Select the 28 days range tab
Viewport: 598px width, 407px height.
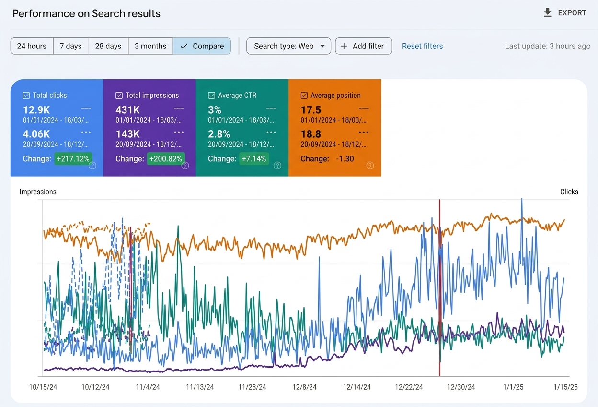108,46
